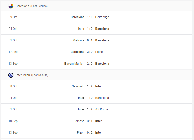194x140 pixels.
Task: Click the 17 Sep match date
Action: (x=13, y=52)
